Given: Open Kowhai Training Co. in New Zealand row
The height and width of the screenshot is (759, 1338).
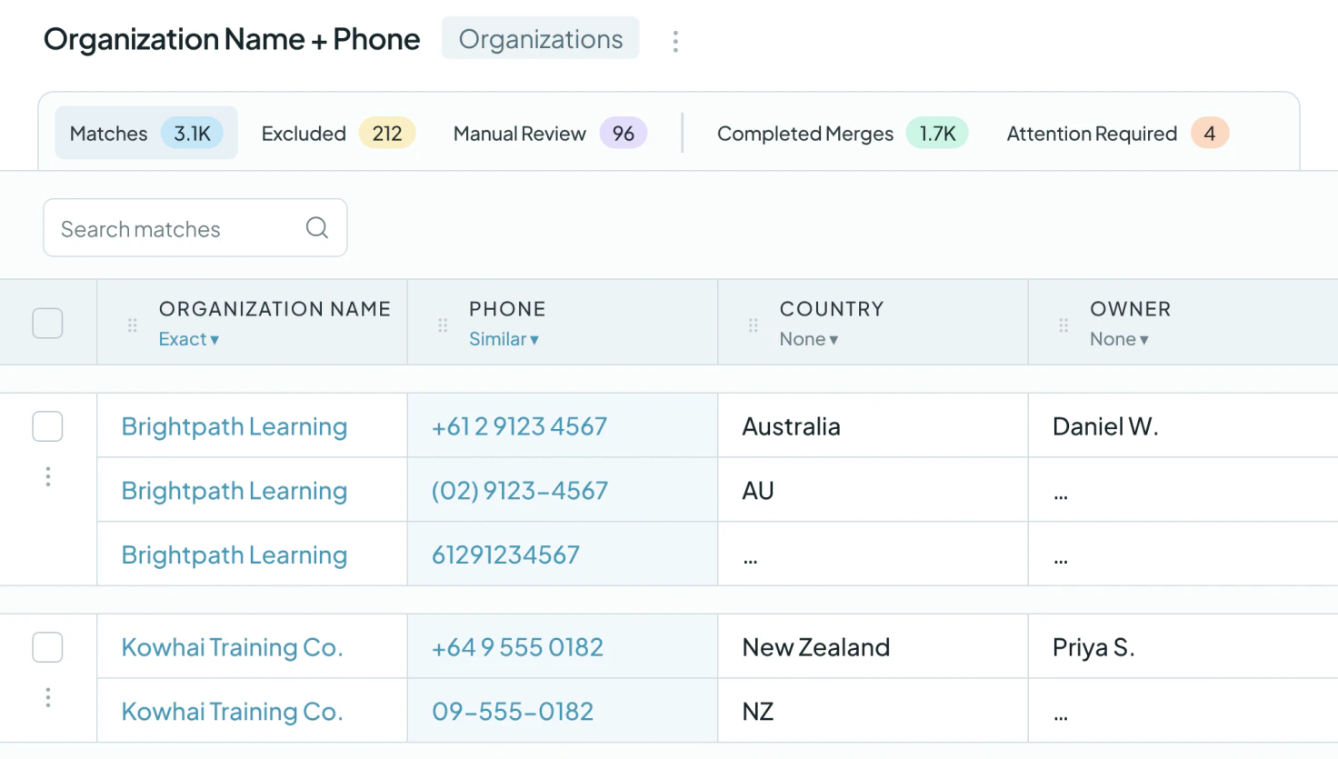Looking at the screenshot, I should click(x=232, y=647).
